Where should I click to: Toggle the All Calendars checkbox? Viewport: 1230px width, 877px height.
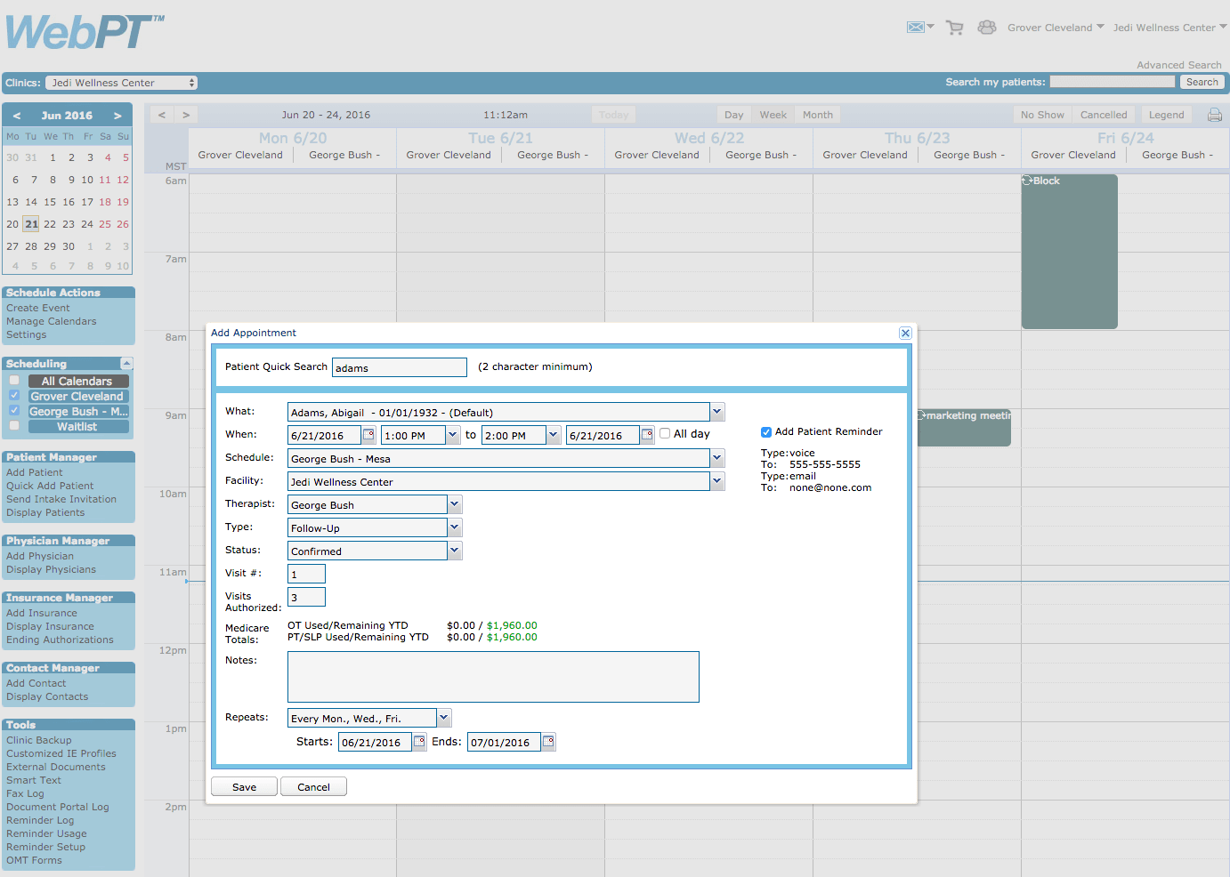coord(14,381)
